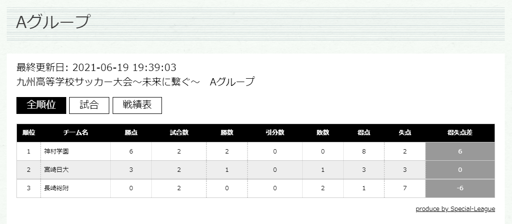Click the 最終更新日 timestamp text
Screen dimensions: 512x224
[x=96, y=68]
